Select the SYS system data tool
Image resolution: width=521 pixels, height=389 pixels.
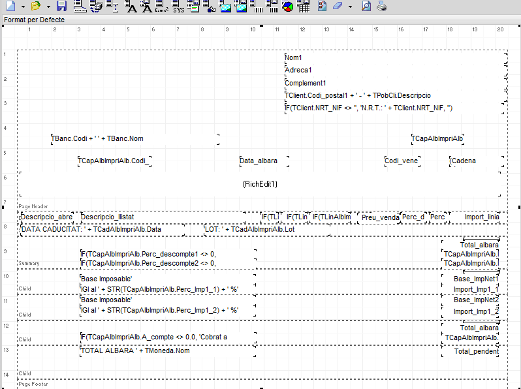(178, 6)
